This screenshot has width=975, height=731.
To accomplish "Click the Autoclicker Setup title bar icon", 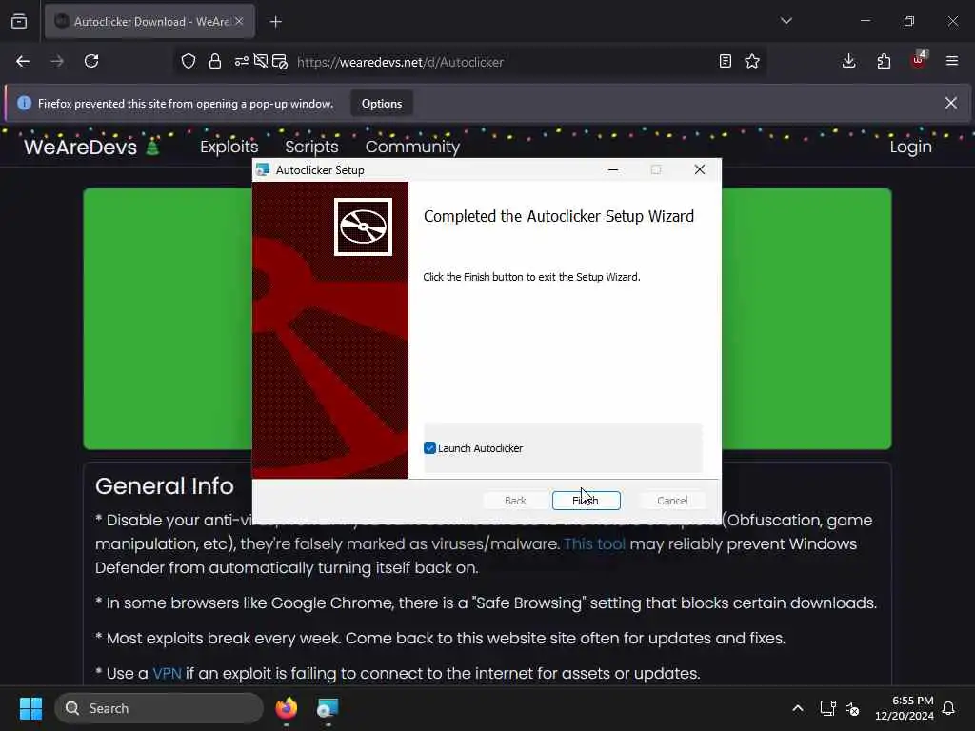I will click(x=263, y=169).
